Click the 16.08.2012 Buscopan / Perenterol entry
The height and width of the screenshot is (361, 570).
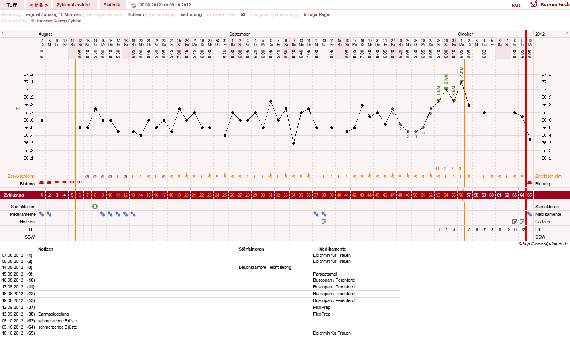(x=334, y=280)
